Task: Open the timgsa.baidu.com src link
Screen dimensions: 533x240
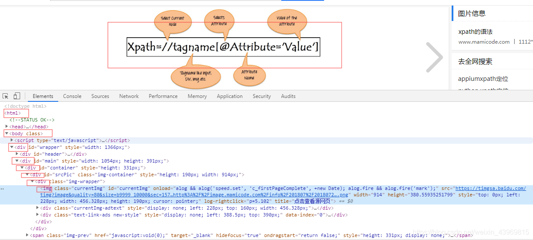Action: click(491, 188)
